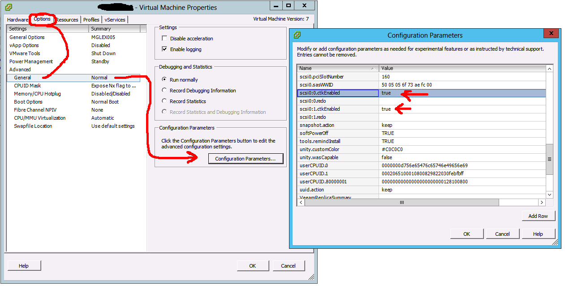This screenshot has height=286, width=565.
Task: Select the scsi0.pciSlotNumber row
Action: 422,77
